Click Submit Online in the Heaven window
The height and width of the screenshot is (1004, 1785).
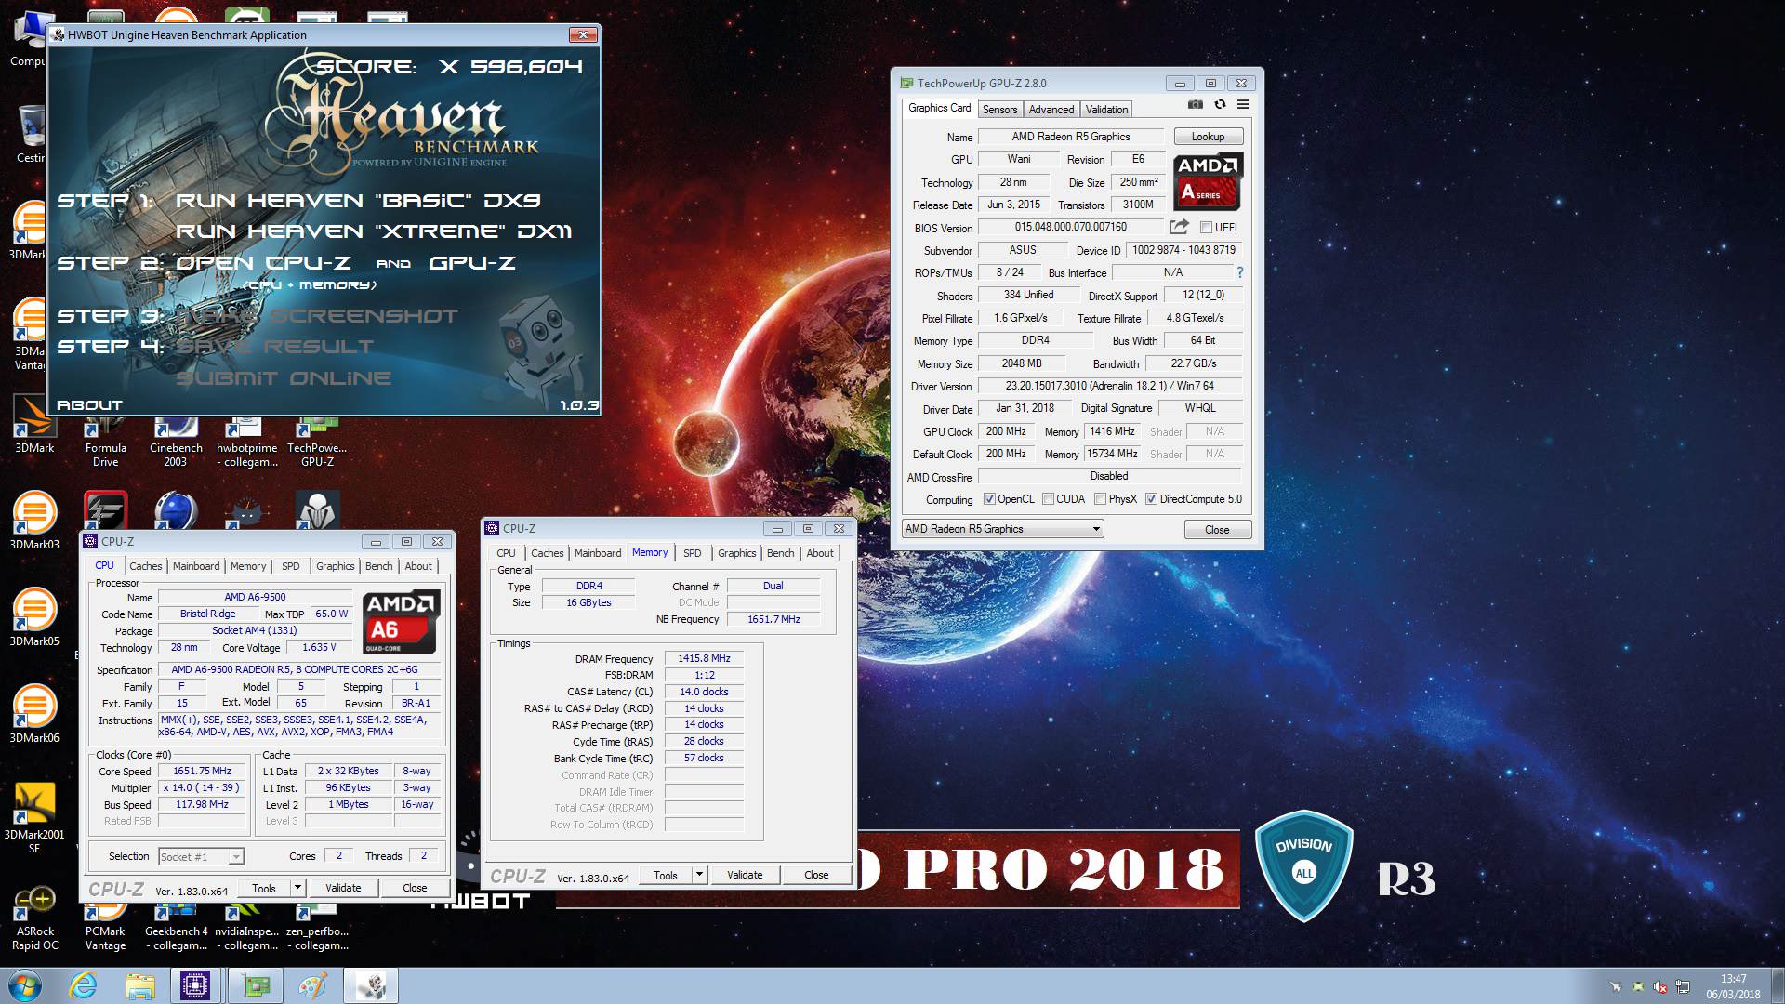coord(284,378)
